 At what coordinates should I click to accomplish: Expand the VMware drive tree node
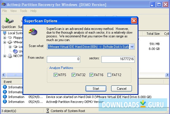(x=5, y=42)
